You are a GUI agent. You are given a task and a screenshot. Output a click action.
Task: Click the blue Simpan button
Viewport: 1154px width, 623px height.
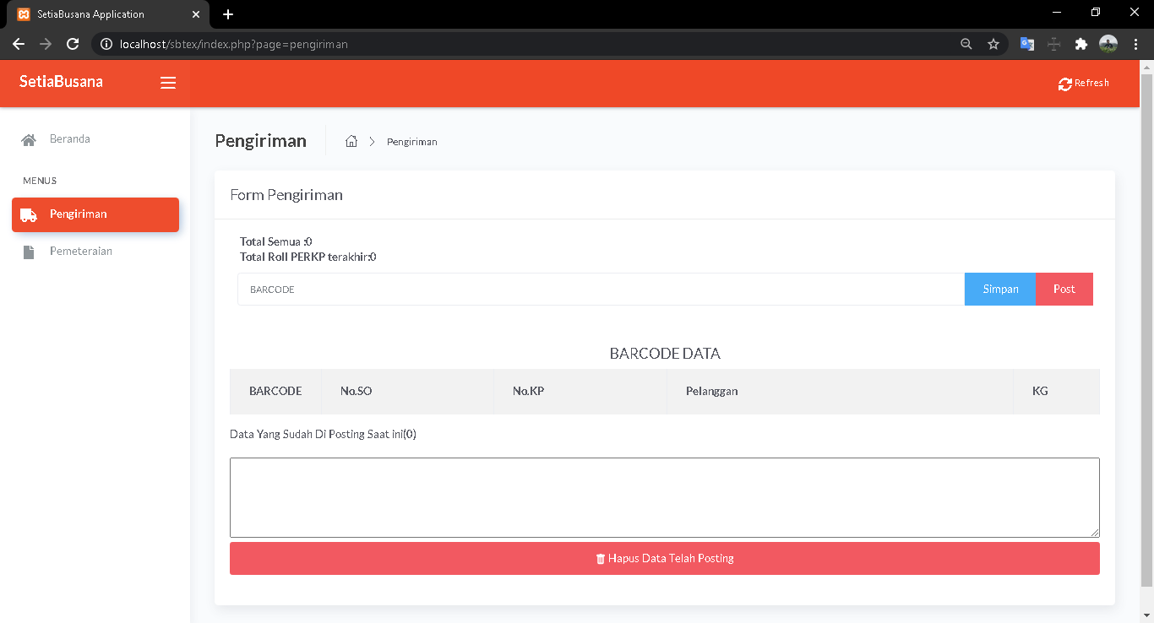1000,289
